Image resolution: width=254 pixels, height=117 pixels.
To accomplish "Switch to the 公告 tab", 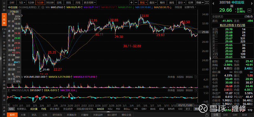I will (45, 115).
